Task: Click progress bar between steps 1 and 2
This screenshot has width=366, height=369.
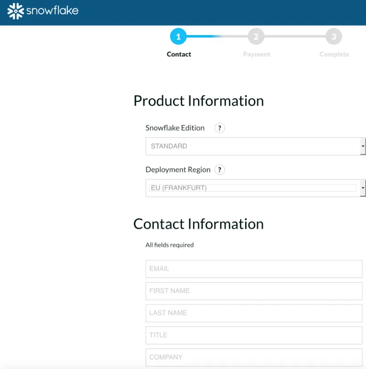Action: [x=217, y=37]
